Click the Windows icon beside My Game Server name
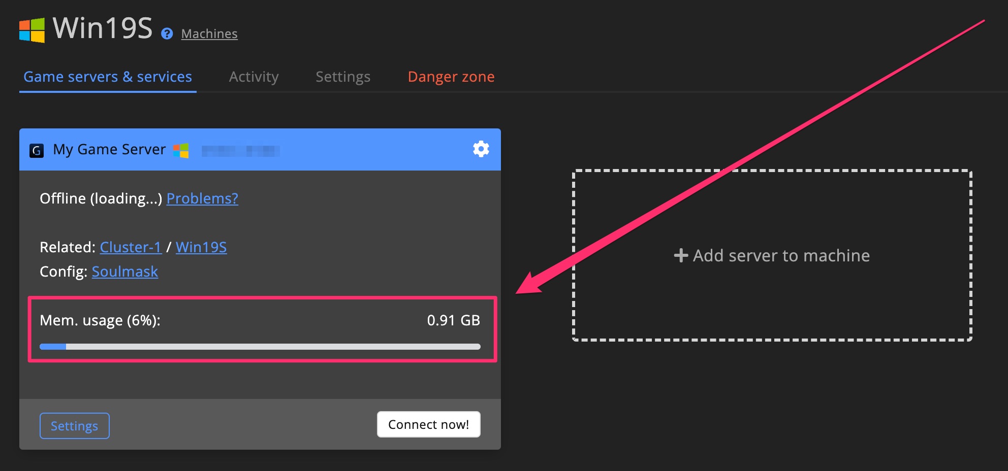Viewport: 1008px width, 471px height. pos(181,150)
